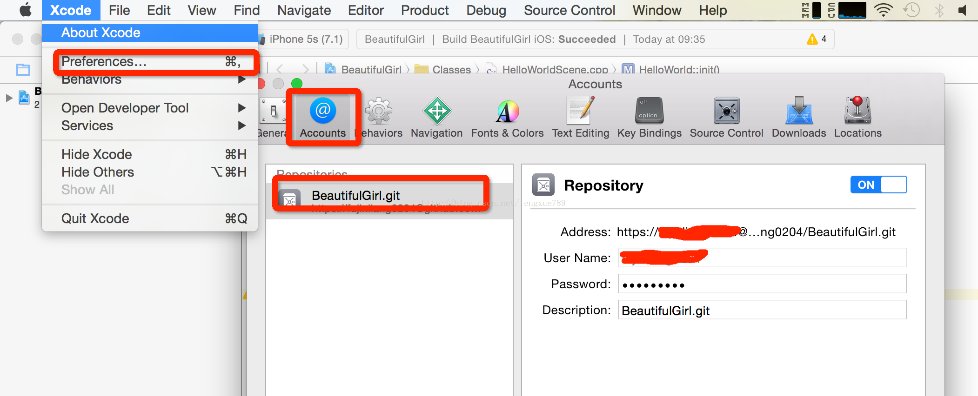Open the Navigate menu
The width and height of the screenshot is (978, 396).
click(304, 10)
